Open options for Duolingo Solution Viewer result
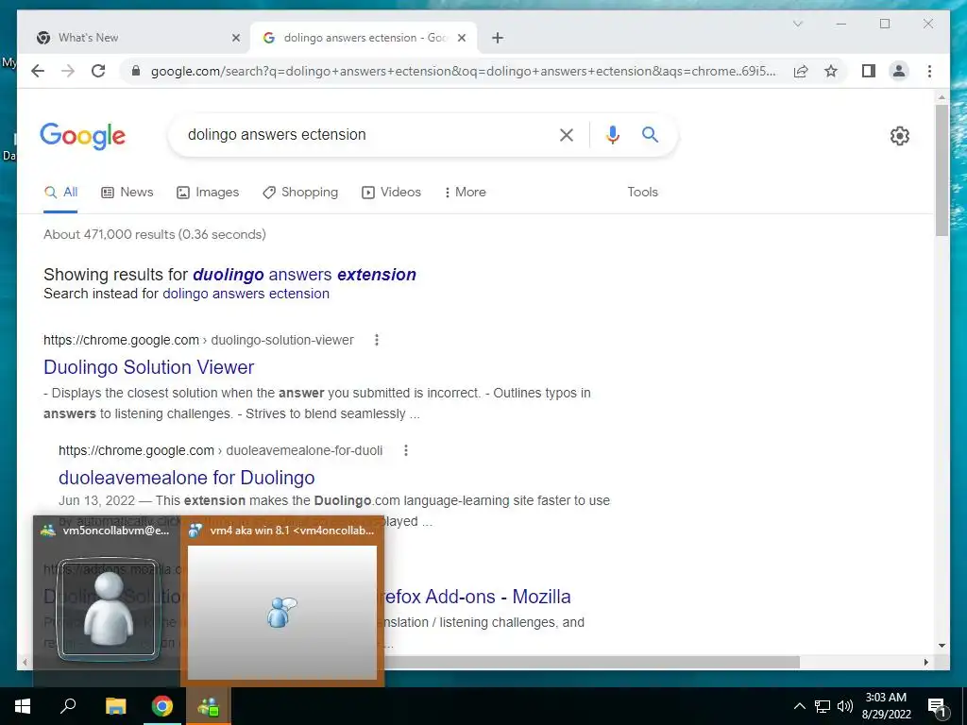The width and height of the screenshot is (967, 725). [376, 340]
